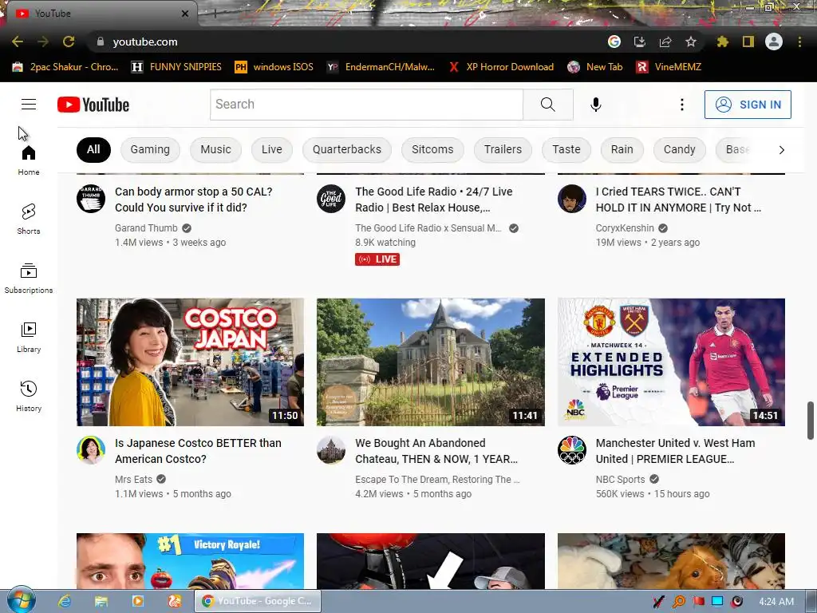Open NBC Sports channel avatar
The height and width of the screenshot is (613, 817).
click(x=571, y=450)
